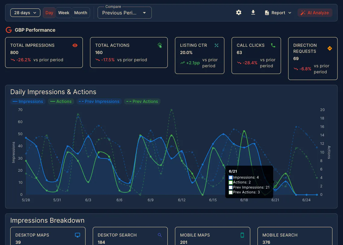Open the Call Clicks card
The image size is (343, 245).
point(256,56)
